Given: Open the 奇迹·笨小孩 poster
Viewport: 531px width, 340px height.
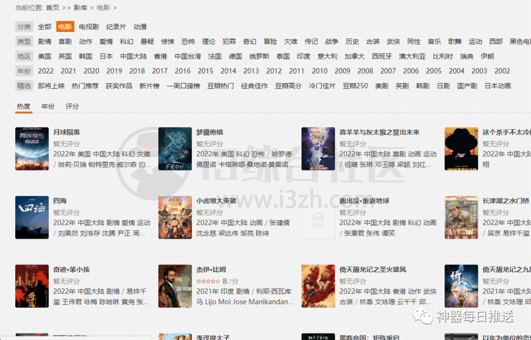Looking at the screenshot, I should [x=32, y=286].
